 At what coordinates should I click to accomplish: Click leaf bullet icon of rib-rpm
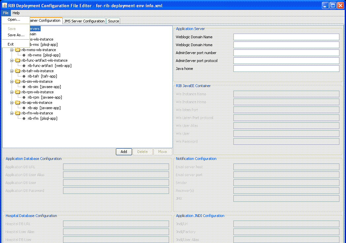pos(24,98)
